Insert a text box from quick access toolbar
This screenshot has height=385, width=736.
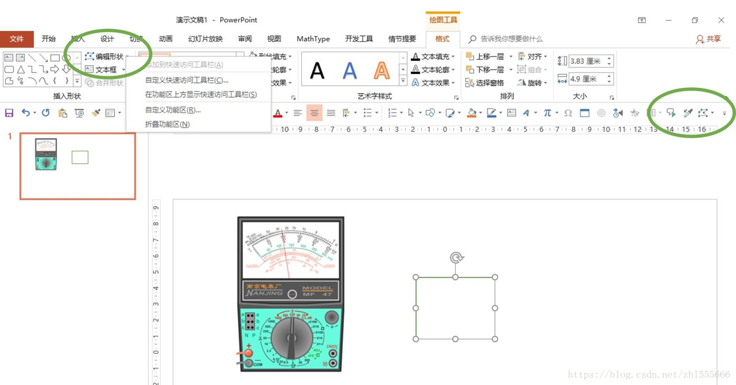pyautogui.click(x=511, y=112)
